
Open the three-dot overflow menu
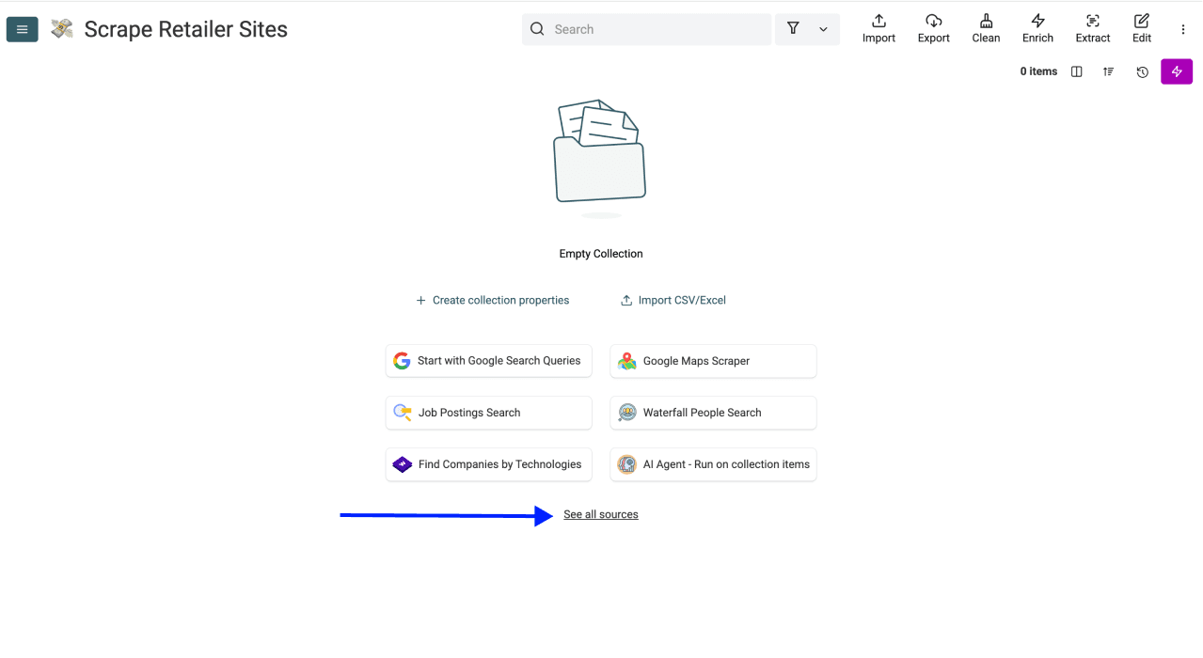coord(1182,29)
